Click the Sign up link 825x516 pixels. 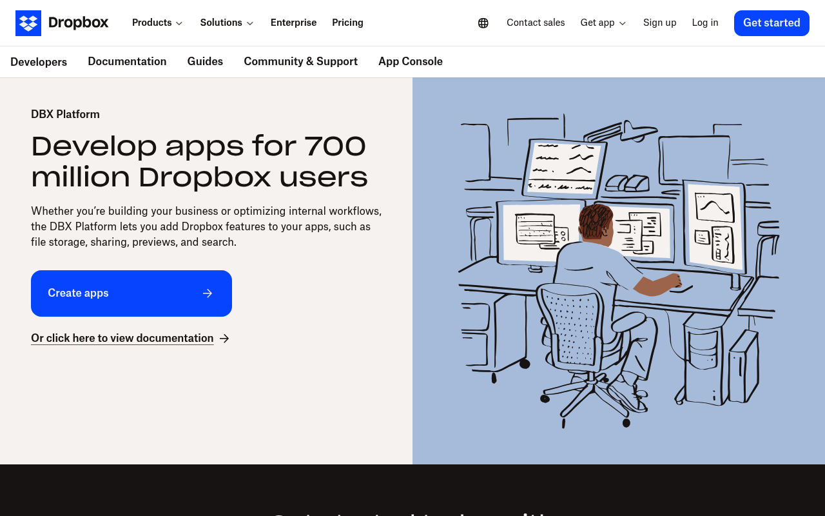[660, 23]
